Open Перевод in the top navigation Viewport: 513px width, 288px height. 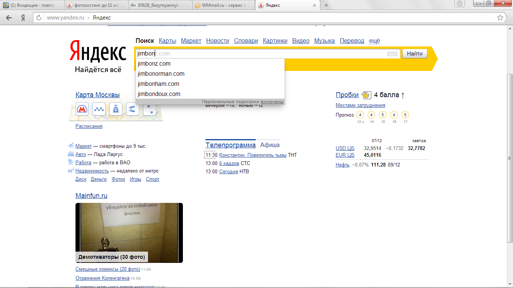352,41
